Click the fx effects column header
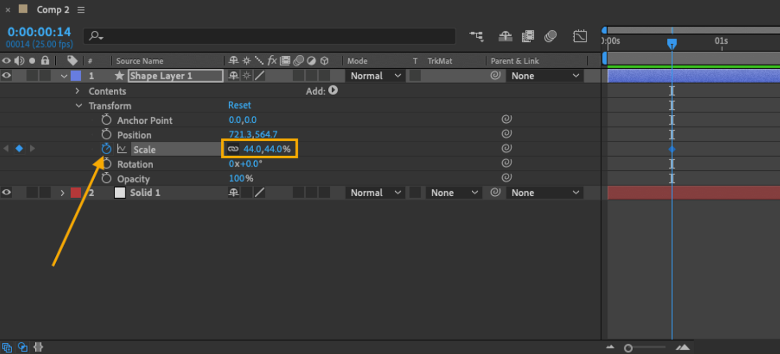 [x=272, y=61]
